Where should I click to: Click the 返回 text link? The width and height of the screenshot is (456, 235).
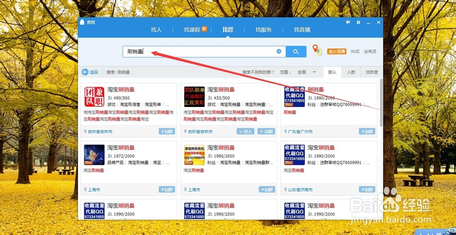click(93, 72)
